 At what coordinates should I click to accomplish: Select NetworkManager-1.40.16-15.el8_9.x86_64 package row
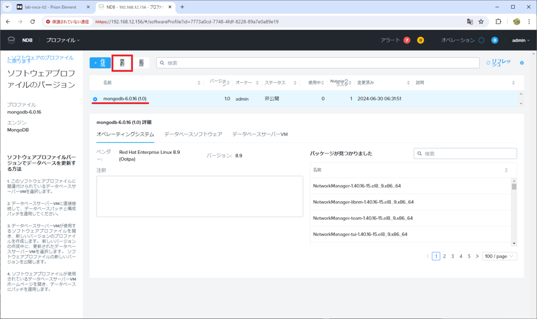[x=410, y=186]
